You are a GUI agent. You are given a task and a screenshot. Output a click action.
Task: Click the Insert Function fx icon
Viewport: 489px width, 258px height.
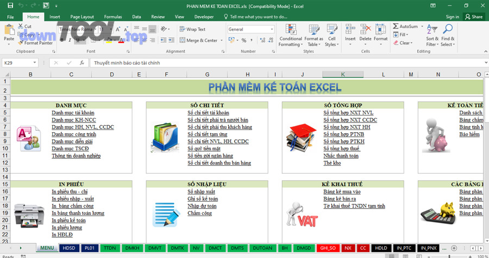pos(81,62)
